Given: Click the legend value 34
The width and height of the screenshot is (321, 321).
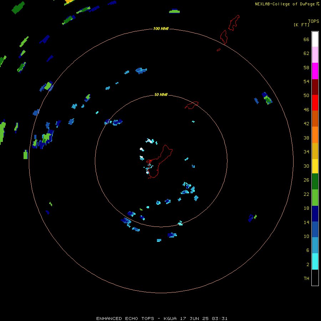Looking at the screenshot, I should pos(306,152).
